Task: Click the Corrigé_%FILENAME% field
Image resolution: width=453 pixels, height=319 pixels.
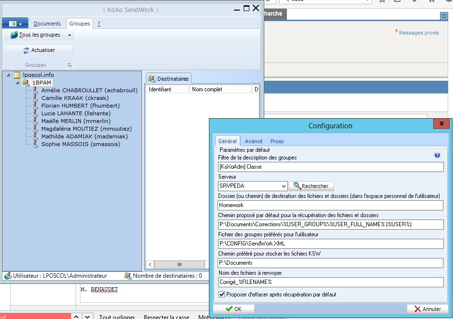Action: point(331,282)
